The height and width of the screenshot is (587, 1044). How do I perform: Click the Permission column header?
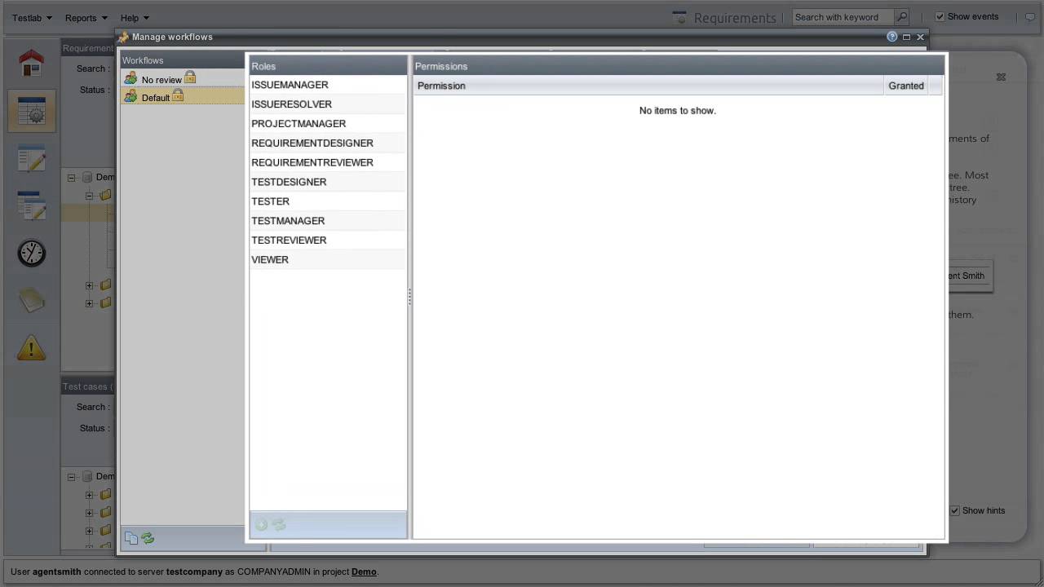point(648,86)
